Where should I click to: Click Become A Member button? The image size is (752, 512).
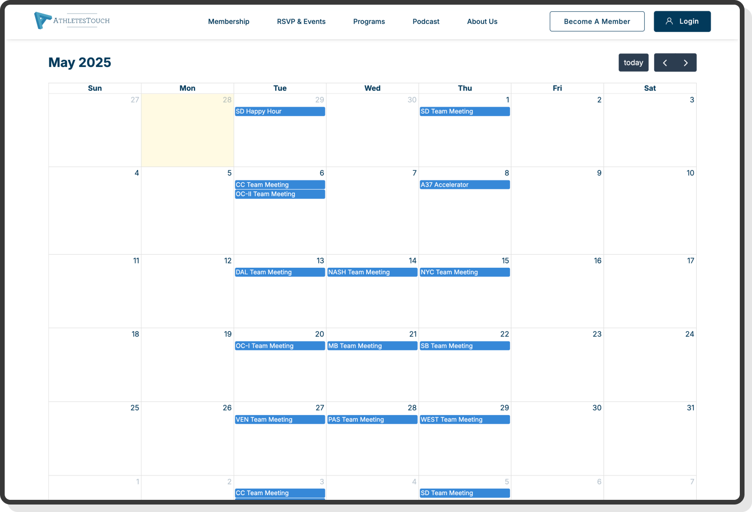point(597,22)
